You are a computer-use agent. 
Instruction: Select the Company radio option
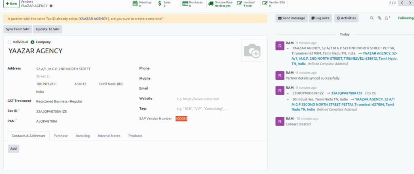tap(32, 42)
